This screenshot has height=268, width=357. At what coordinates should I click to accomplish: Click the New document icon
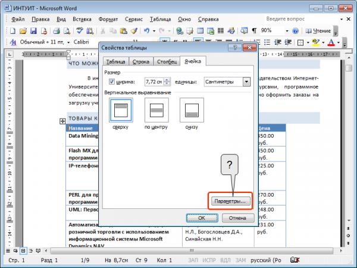pos(12,31)
